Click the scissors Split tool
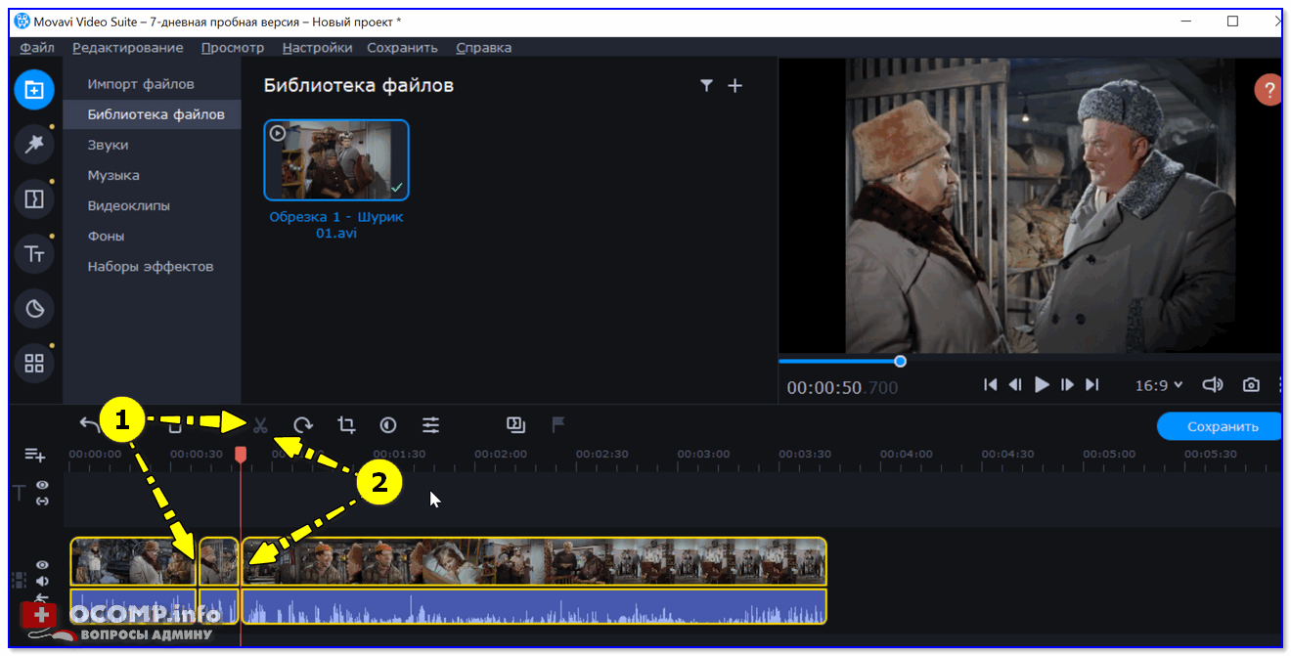The image size is (1291, 656). 260,425
